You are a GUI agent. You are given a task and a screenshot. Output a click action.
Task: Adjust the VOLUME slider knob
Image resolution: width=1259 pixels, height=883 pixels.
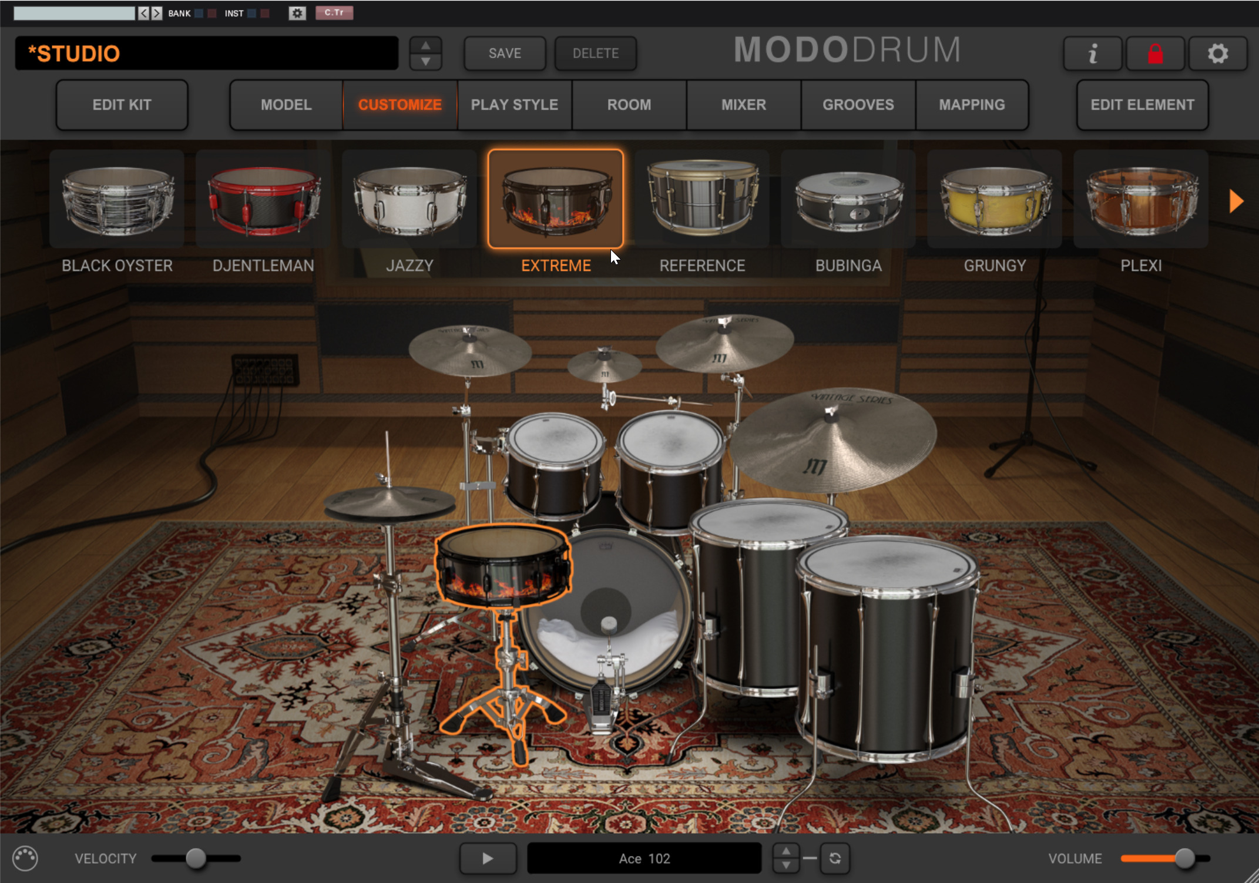(x=1186, y=858)
